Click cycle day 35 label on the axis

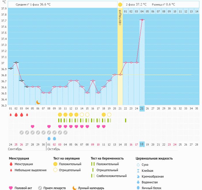[197, 109]
